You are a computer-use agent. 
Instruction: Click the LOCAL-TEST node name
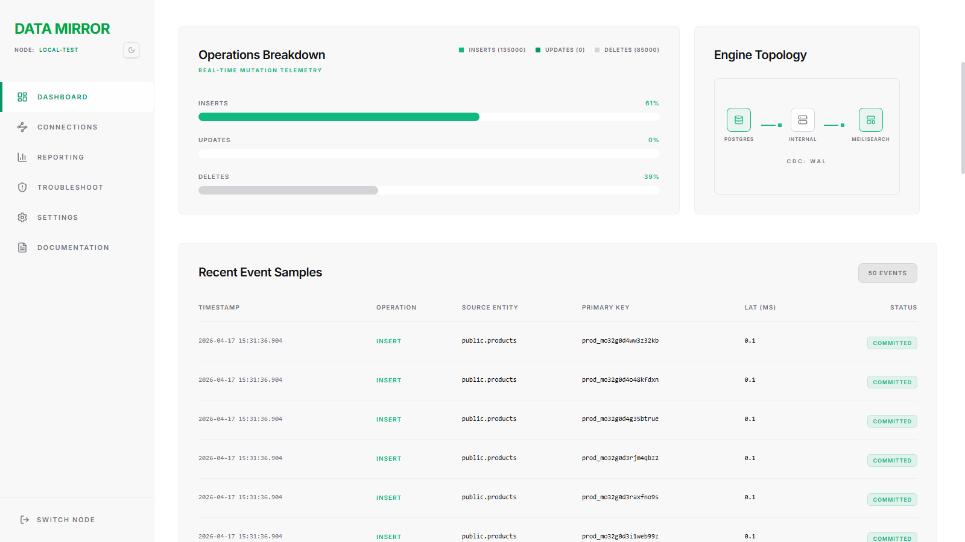[x=59, y=50]
